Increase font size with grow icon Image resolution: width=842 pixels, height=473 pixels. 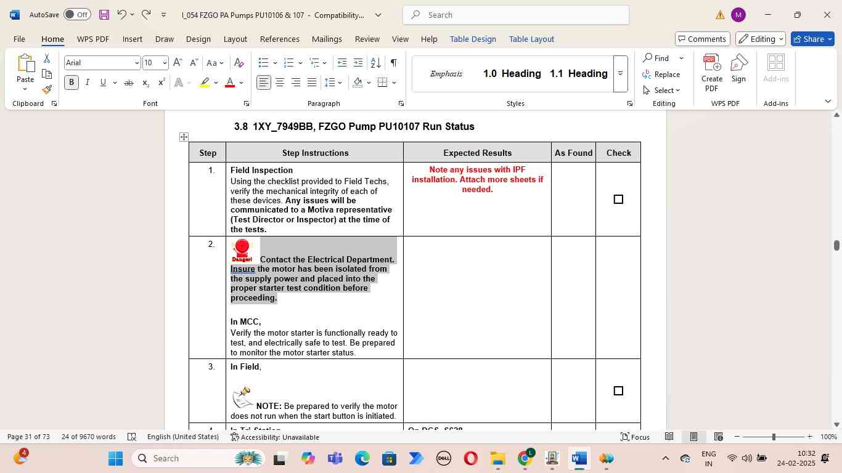pos(178,63)
